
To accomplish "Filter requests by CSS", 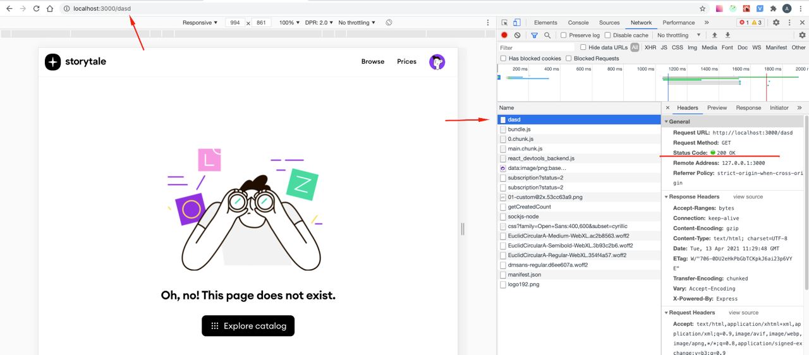I will (x=677, y=47).
